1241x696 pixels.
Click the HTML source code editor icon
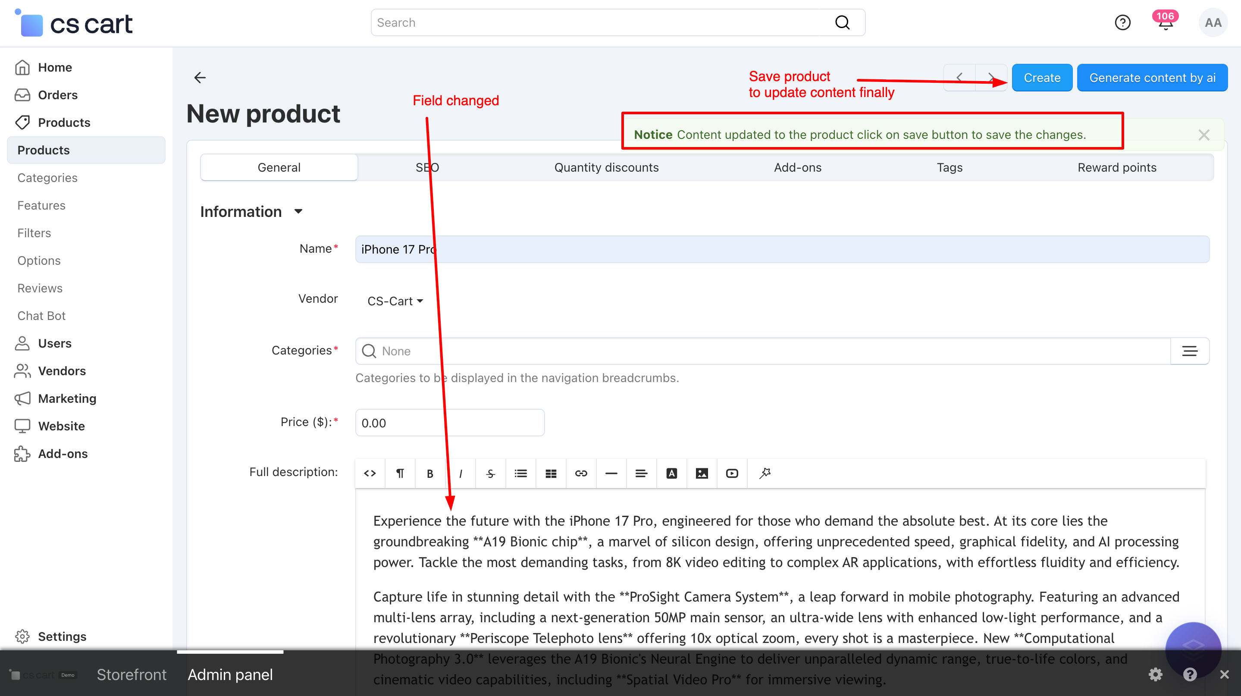370,473
